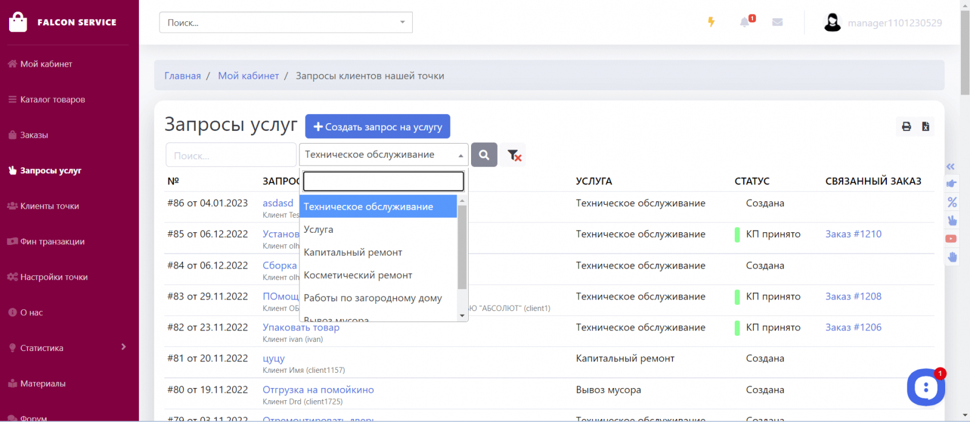Run search with the magnifier button

(484, 155)
